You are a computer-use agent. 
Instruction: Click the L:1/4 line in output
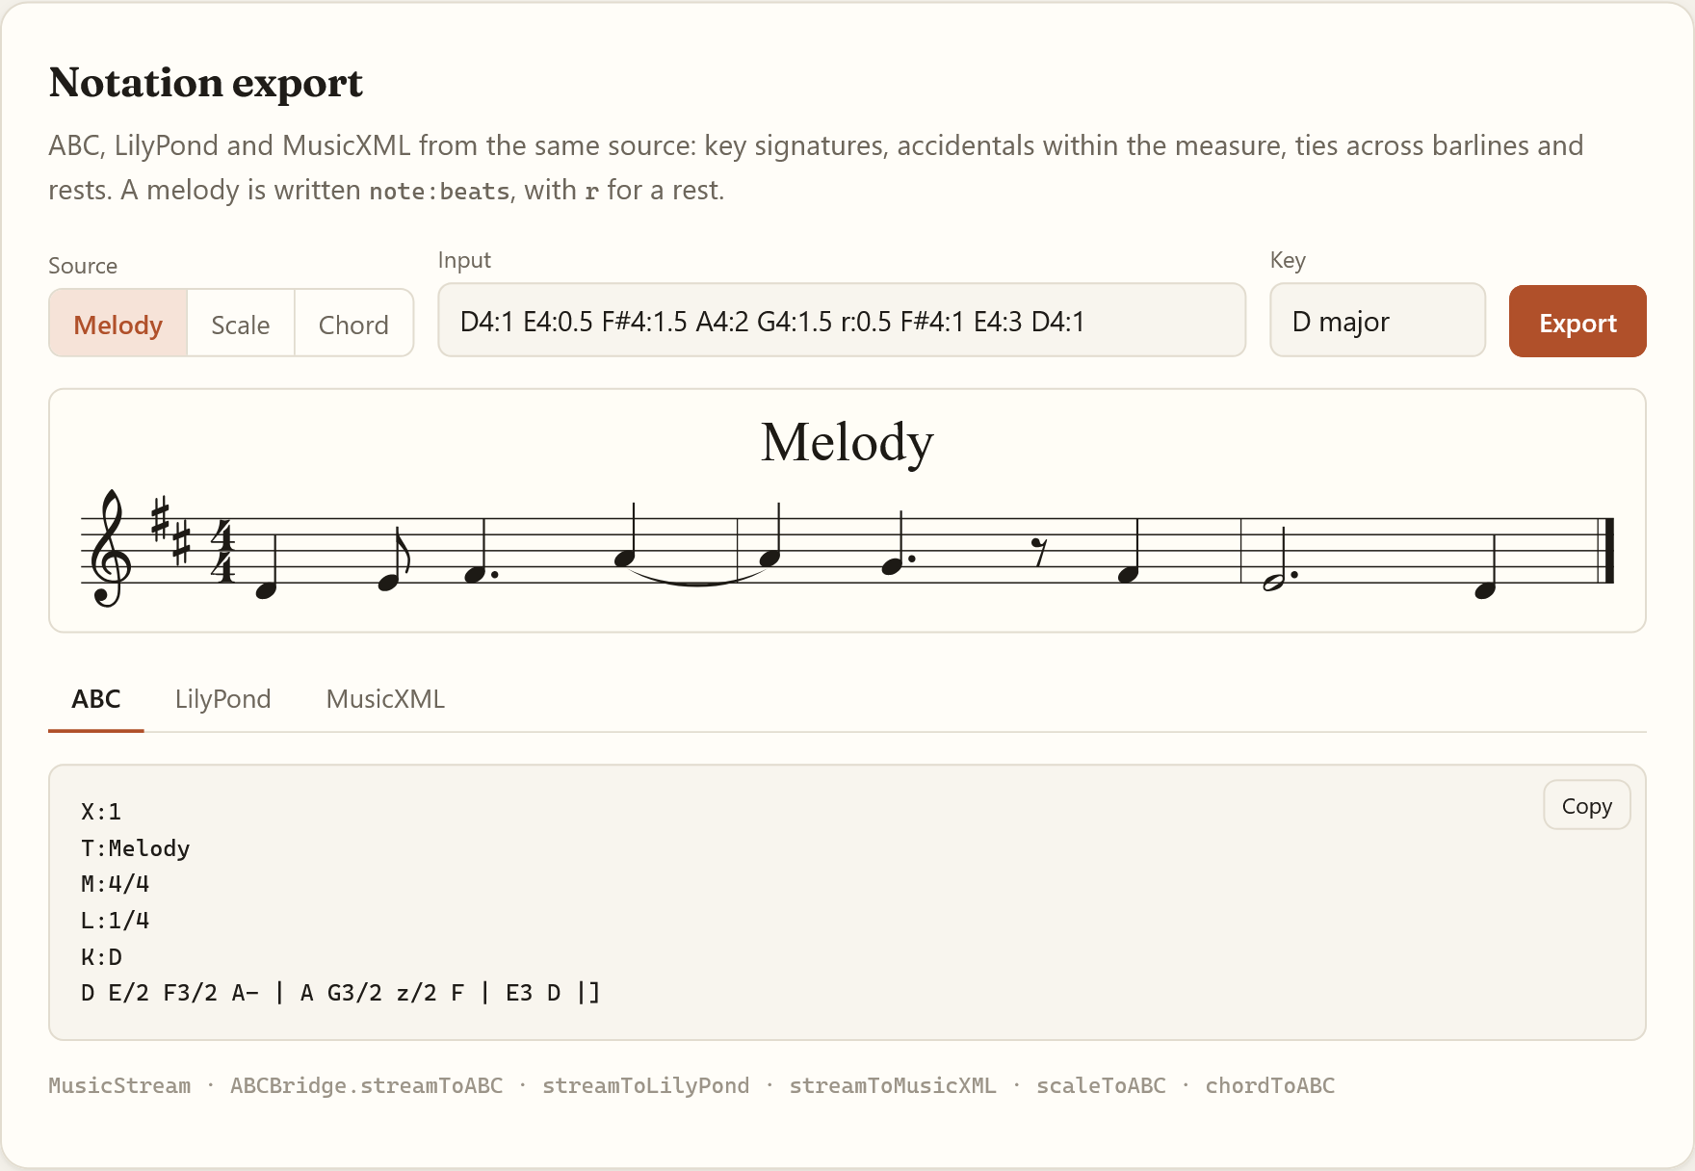[x=116, y=921]
